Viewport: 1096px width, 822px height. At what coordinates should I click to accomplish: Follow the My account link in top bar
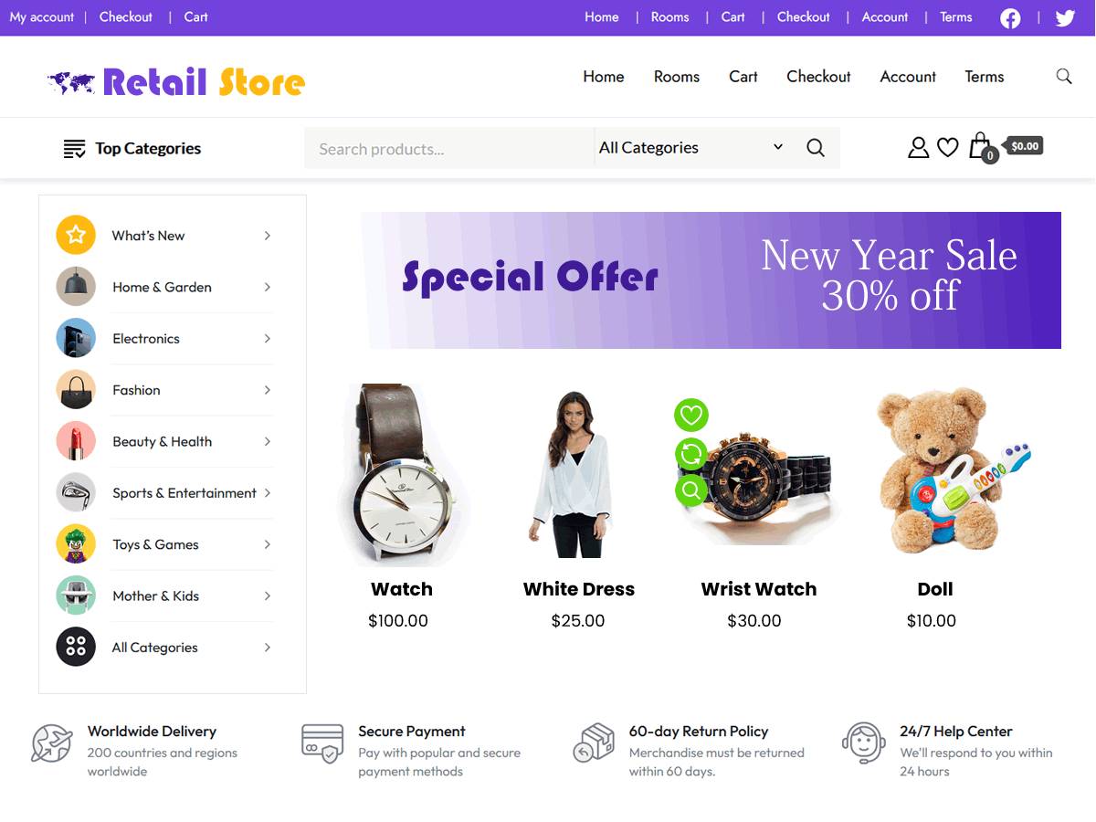point(42,17)
